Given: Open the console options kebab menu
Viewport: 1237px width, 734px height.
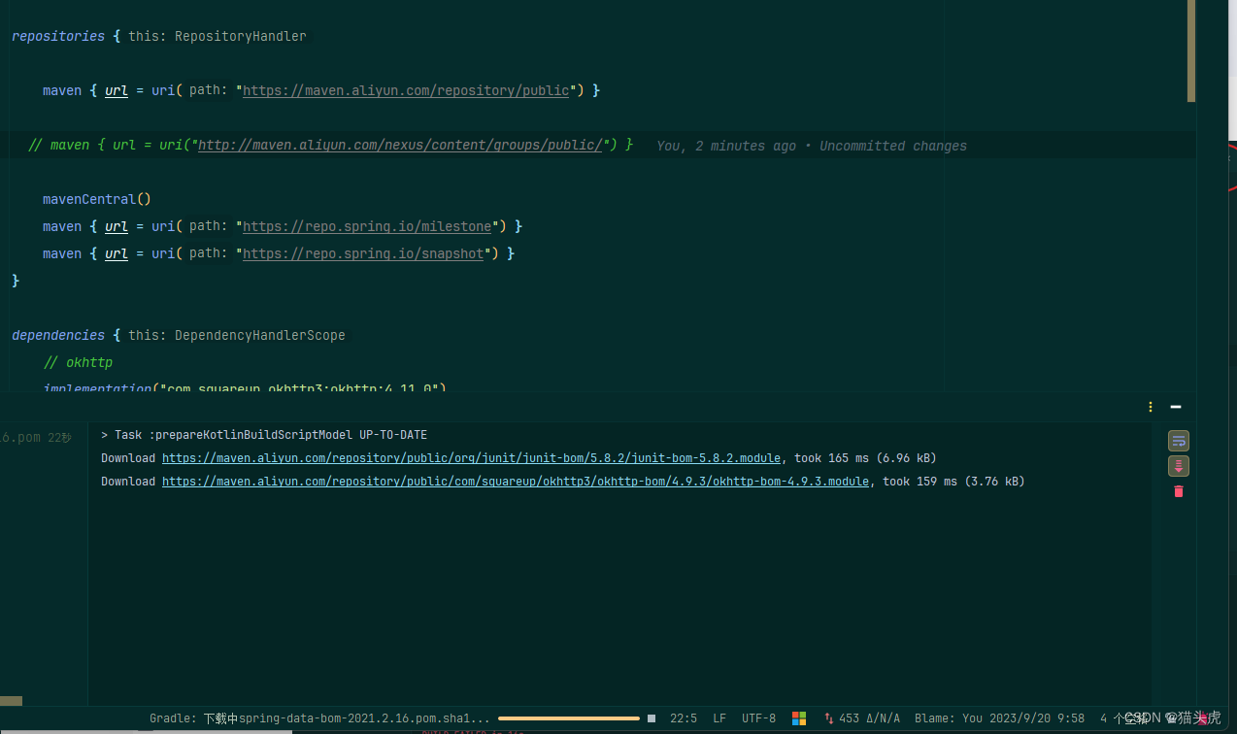Looking at the screenshot, I should (1150, 407).
